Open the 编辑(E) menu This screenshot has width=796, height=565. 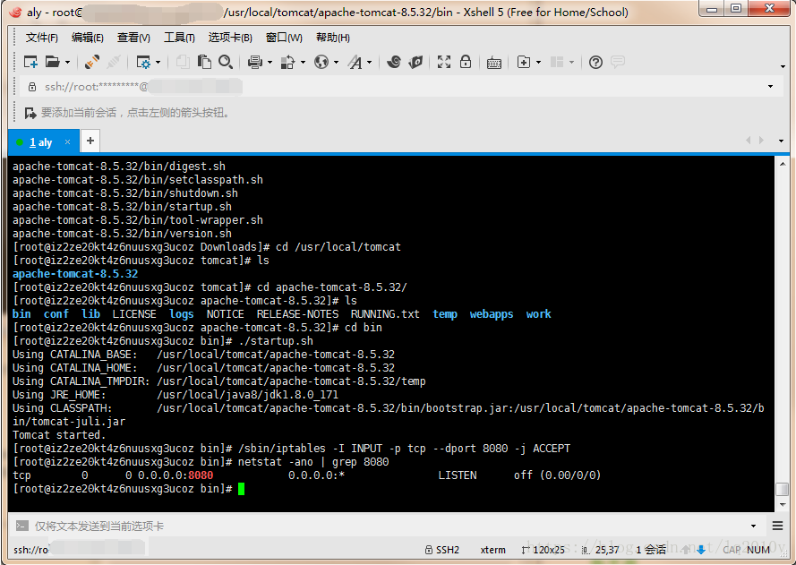point(88,38)
